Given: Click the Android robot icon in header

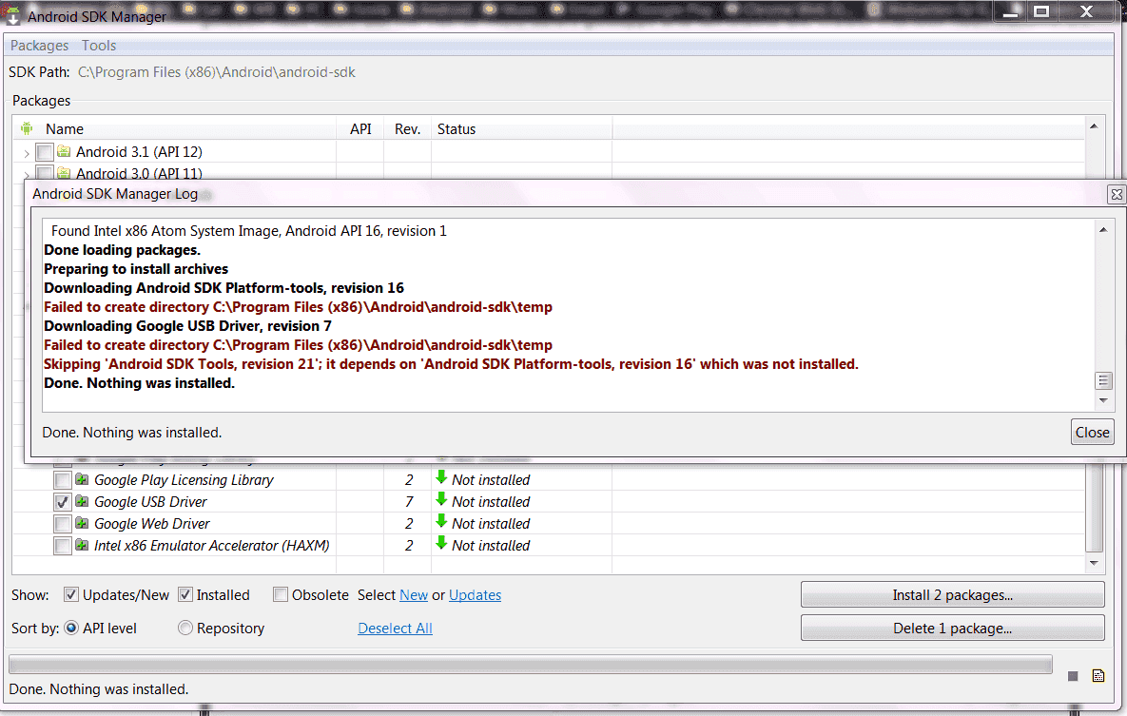Looking at the screenshot, I should click(x=27, y=128).
